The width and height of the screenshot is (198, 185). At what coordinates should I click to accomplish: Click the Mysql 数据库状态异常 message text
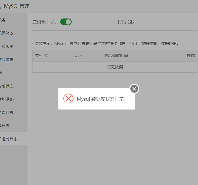coord(101,99)
